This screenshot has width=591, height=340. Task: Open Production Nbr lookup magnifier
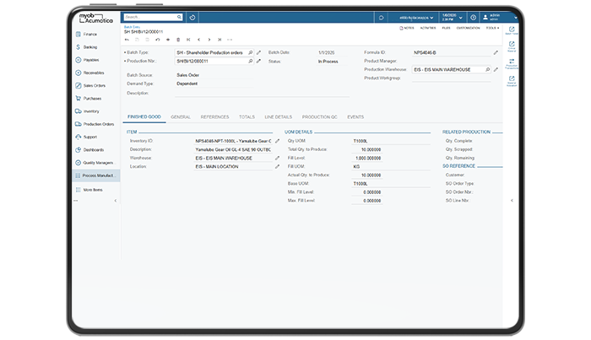click(250, 61)
